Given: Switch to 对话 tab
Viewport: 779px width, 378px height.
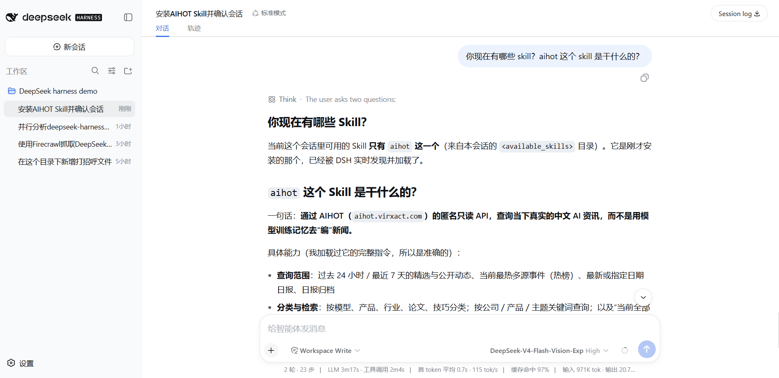Looking at the screenshot, I should 162,28.
